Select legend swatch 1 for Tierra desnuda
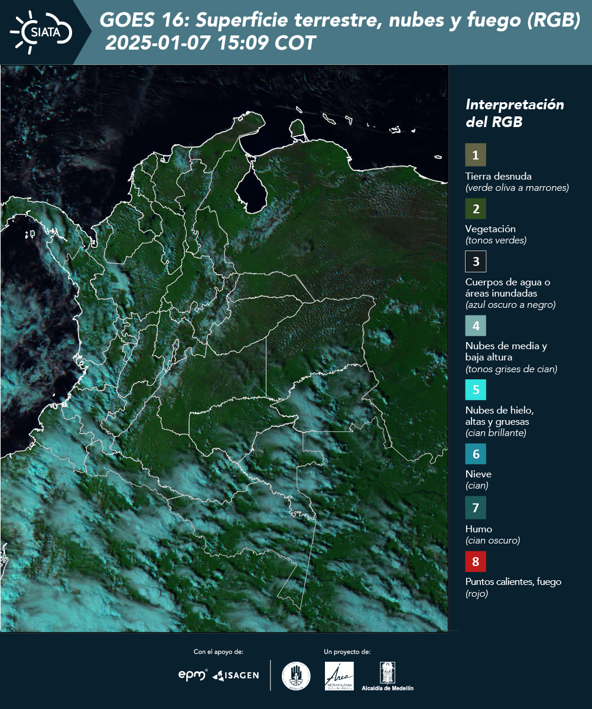Image resolution: width=592 pixels, height=709 pixels. click(476, 155)
